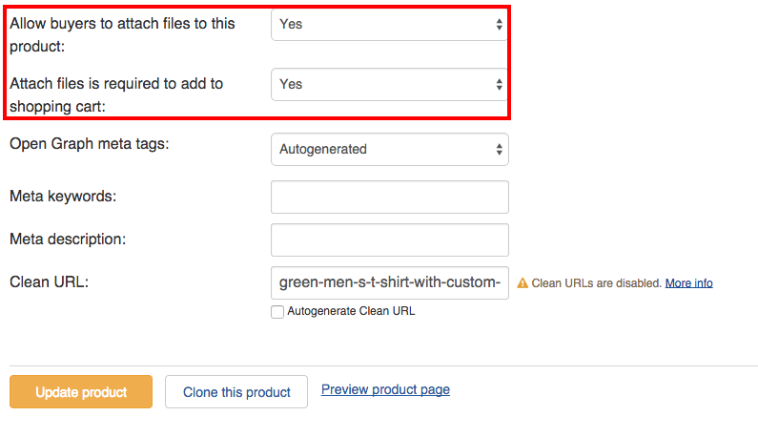Click the arrows icon on the Autogenerated select
The image size is (758, 437).
[x=499, y=149]
